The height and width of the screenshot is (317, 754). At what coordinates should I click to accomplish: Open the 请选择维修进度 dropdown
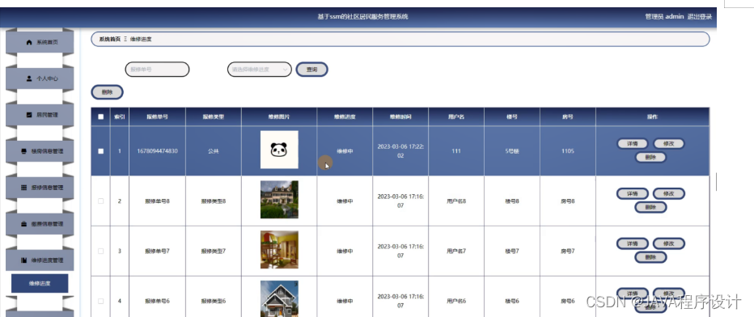coord(259,70)
